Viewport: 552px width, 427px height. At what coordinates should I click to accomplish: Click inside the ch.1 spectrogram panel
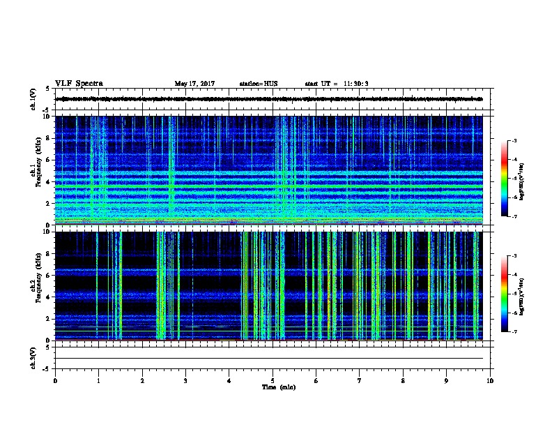pos(269,170)
